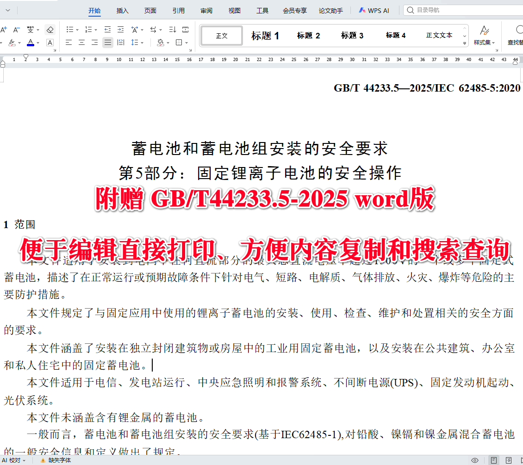Click the 缺失字体 warning

pyautogui.click(x=56, y=460)
